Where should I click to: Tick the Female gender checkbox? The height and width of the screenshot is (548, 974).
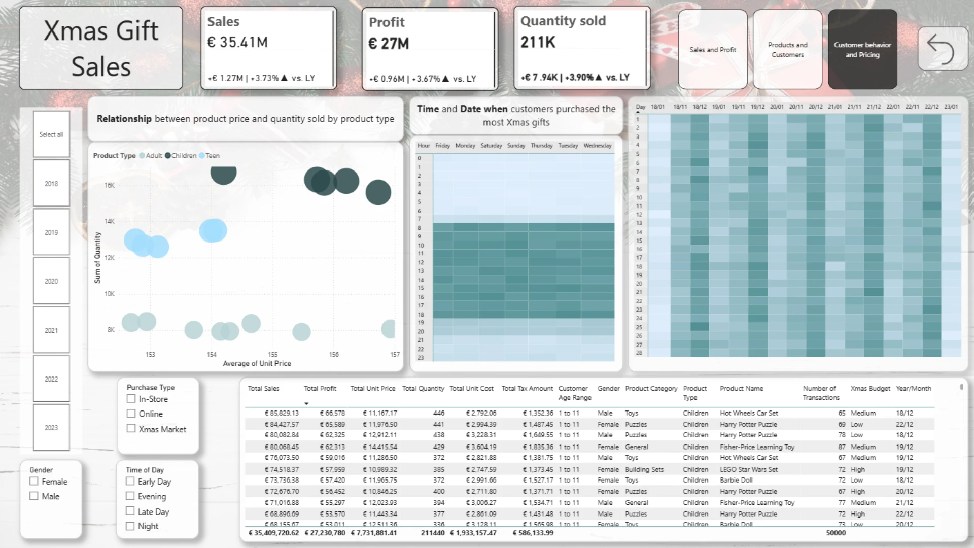click(x=34, y=481)
